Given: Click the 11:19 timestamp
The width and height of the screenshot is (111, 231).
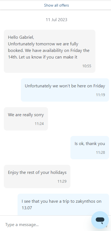Looking at the screenshot, I should pos(101,95).
